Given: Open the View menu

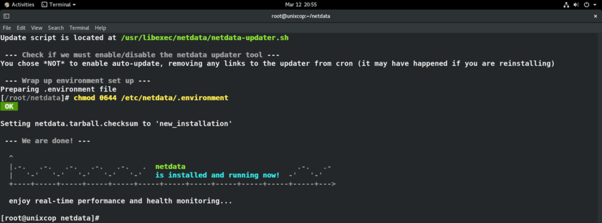Looking at the screenshot, I should (37, 28).
